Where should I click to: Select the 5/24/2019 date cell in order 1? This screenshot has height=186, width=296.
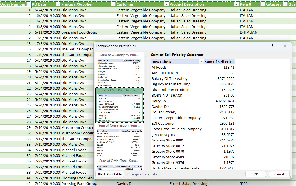(46, 10)
